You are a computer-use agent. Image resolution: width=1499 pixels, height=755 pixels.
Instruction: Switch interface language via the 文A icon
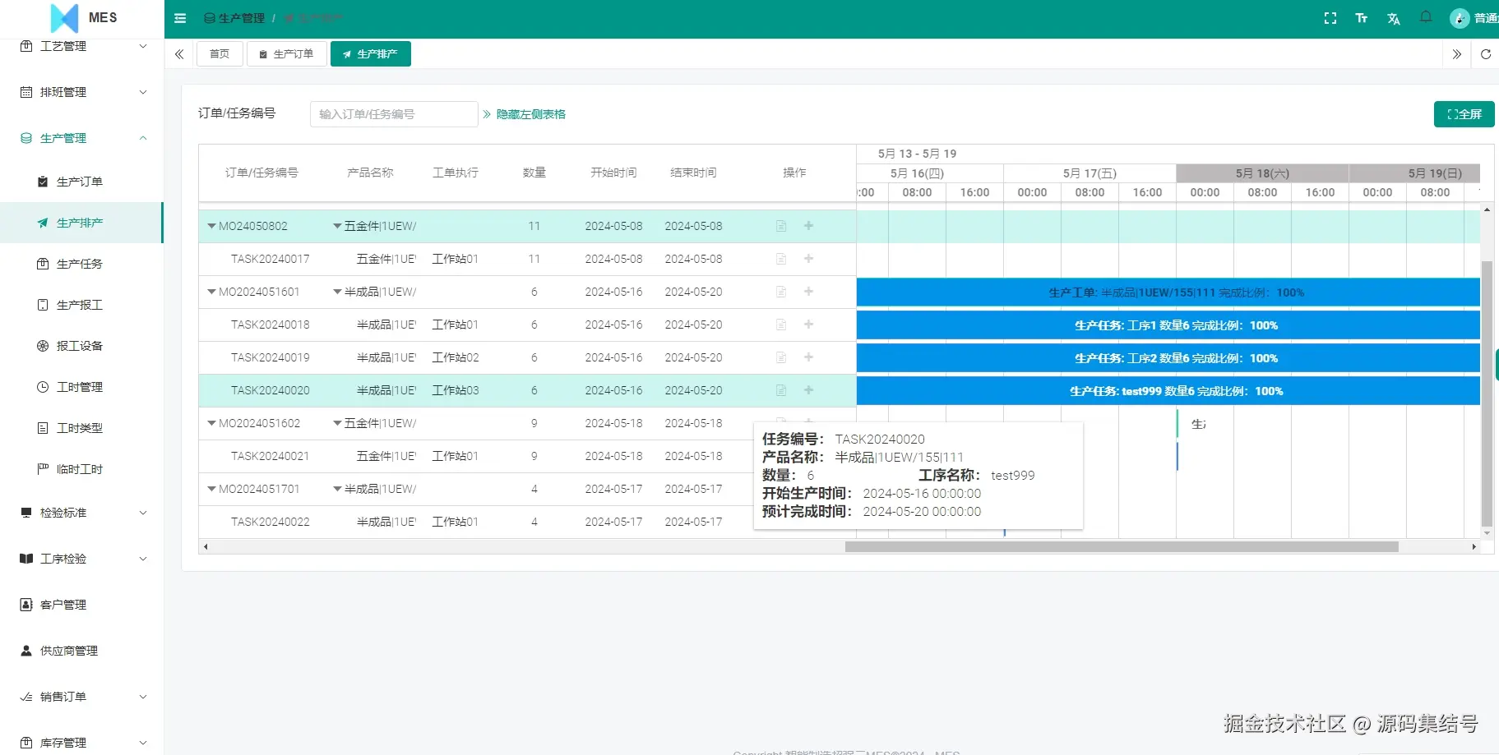pyautogui.click(x=1394, y=17)
